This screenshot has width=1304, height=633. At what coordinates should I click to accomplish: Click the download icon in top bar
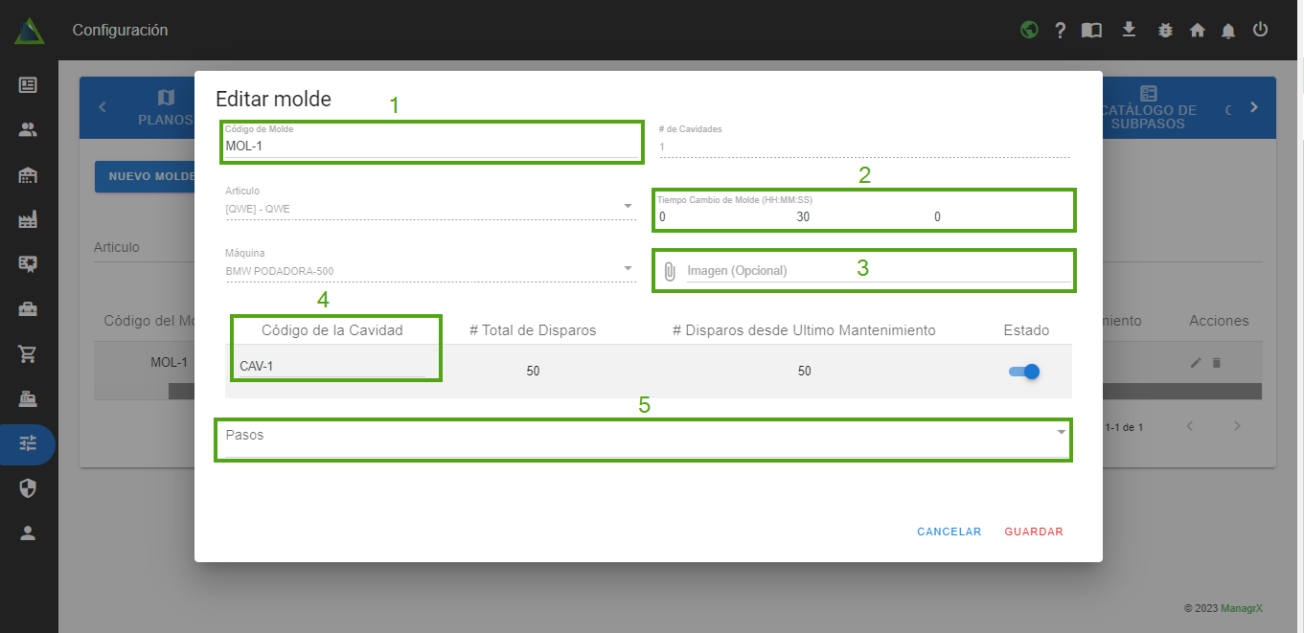click(1129, 30)
